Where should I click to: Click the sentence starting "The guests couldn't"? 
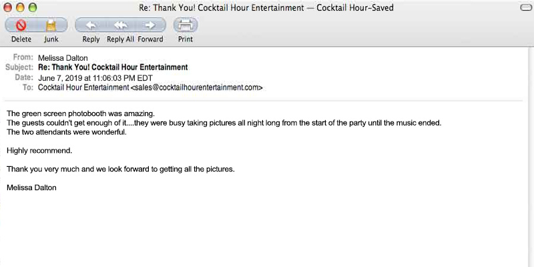point(224,123)
